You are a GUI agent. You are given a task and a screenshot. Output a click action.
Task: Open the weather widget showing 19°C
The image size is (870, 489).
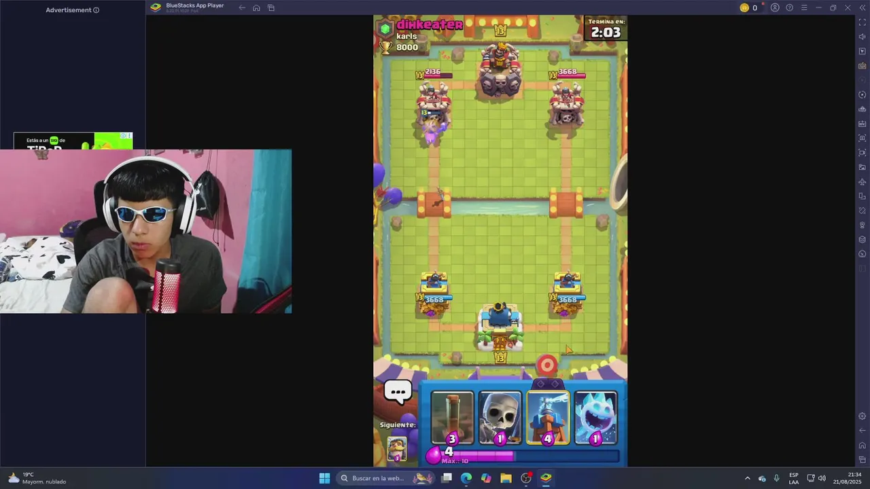[37, 478]
